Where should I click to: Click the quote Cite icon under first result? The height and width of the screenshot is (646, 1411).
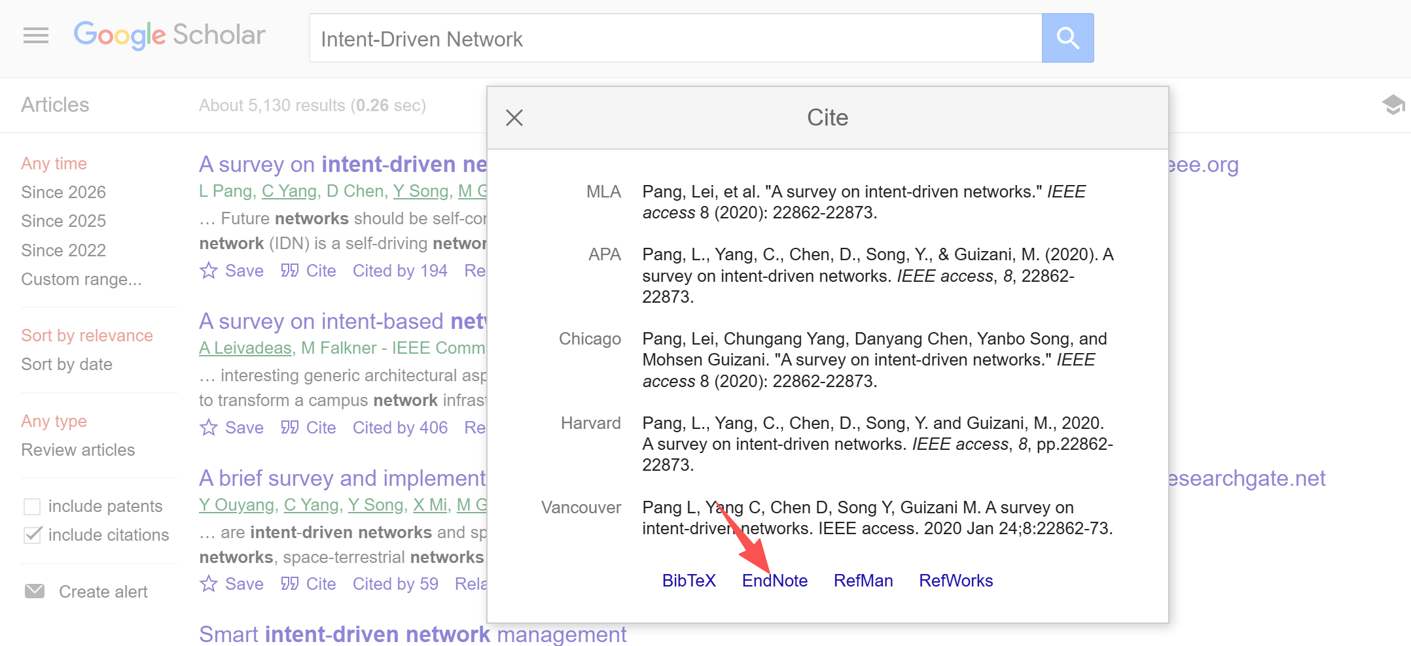(x=290, y=271)
